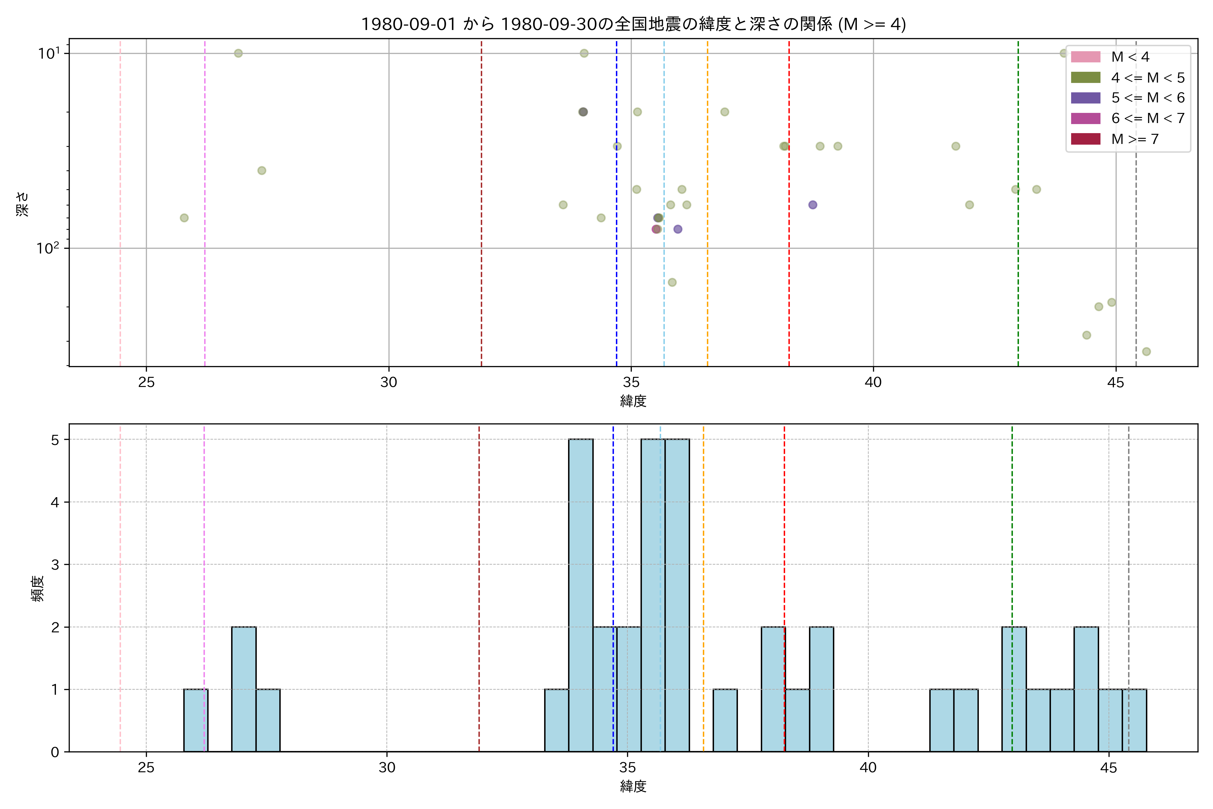The image size is (1213, 809).
Task: Click the lowest scatter point near latitude 45.5
Action: [1147, 351]
